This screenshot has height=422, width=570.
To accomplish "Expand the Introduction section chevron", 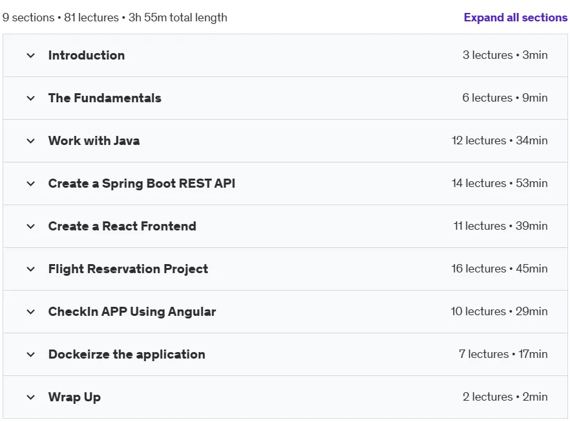I will pos(31,56).
